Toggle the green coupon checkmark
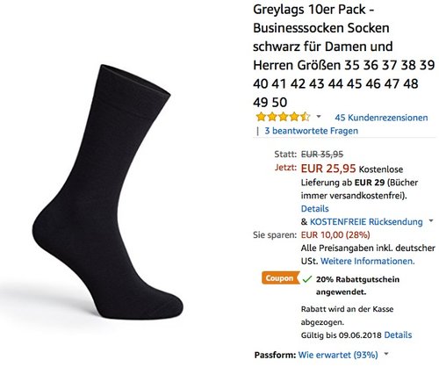This screenshot has width=439, height=367. pyautogui.click(x=307, y=279)
